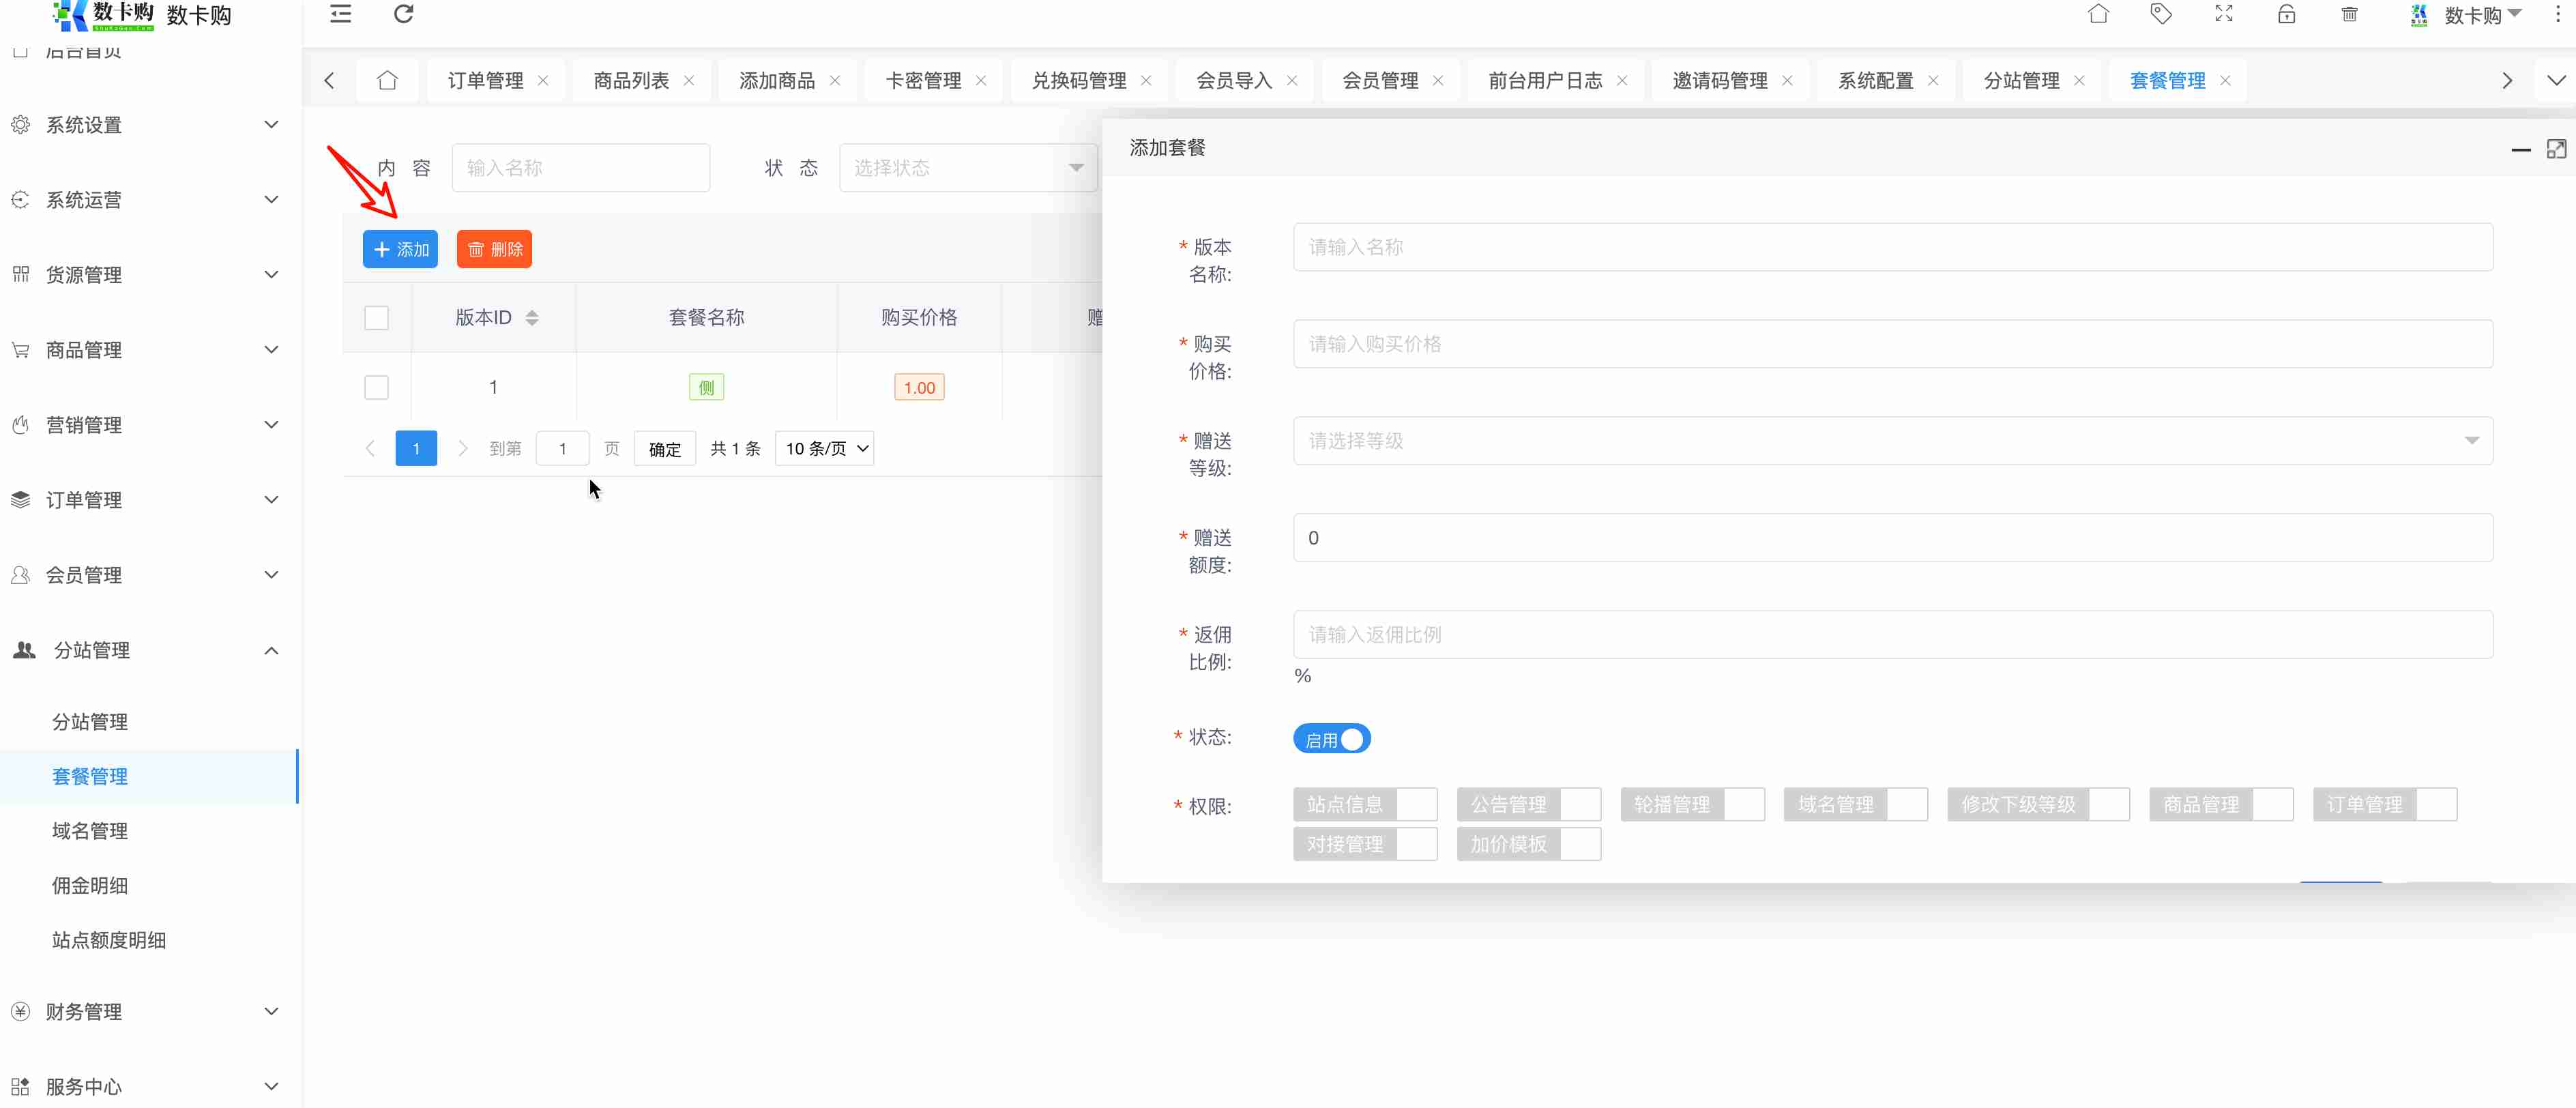Image resolution: width=2576 pixels, height=1108 pixels.
Task: Check the checkbox for version ID 1 row
Action: [376, 387]
